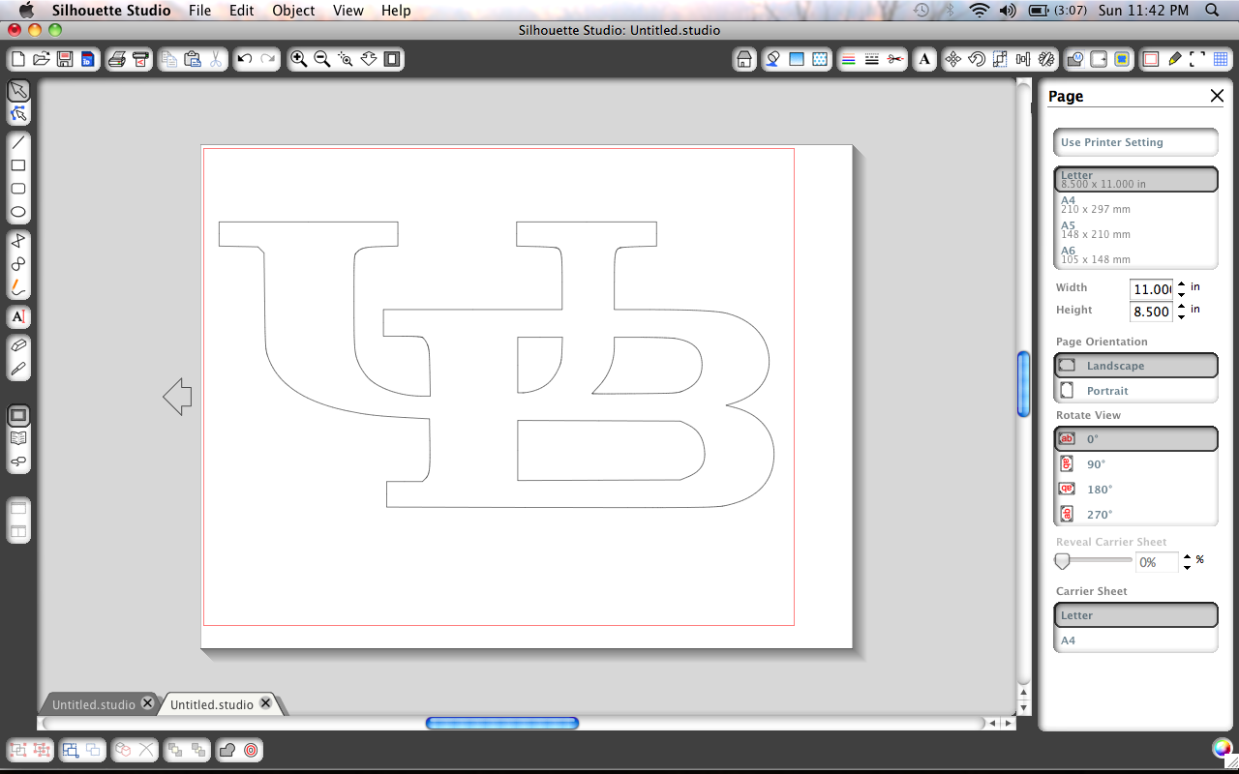Select the Eraser tool
Viewport: 1239px width, 774px height.
(x=18, y=345)
